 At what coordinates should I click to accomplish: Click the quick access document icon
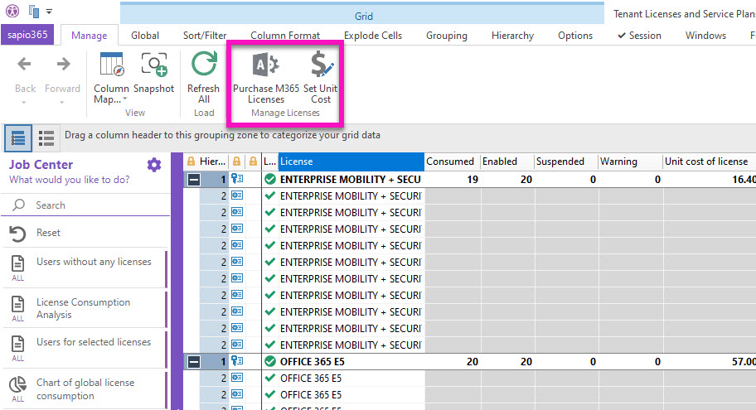point(34,11)
